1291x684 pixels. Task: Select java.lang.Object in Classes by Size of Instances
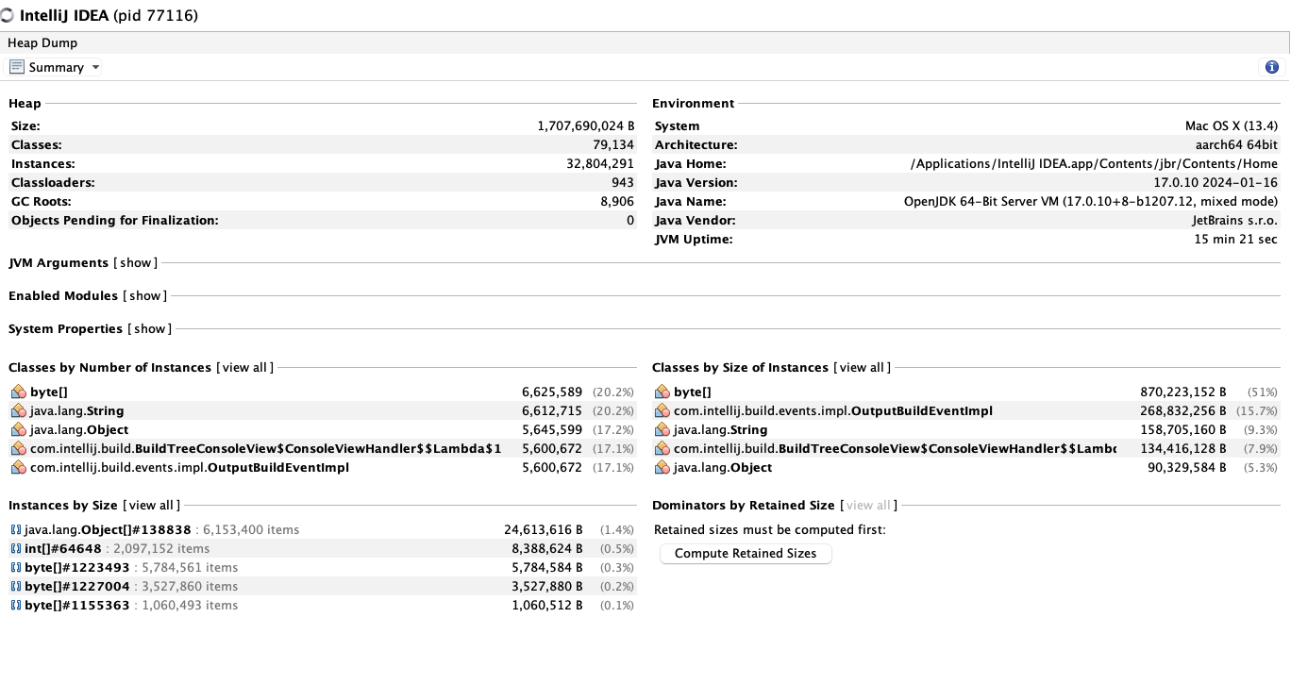point(723,468)
